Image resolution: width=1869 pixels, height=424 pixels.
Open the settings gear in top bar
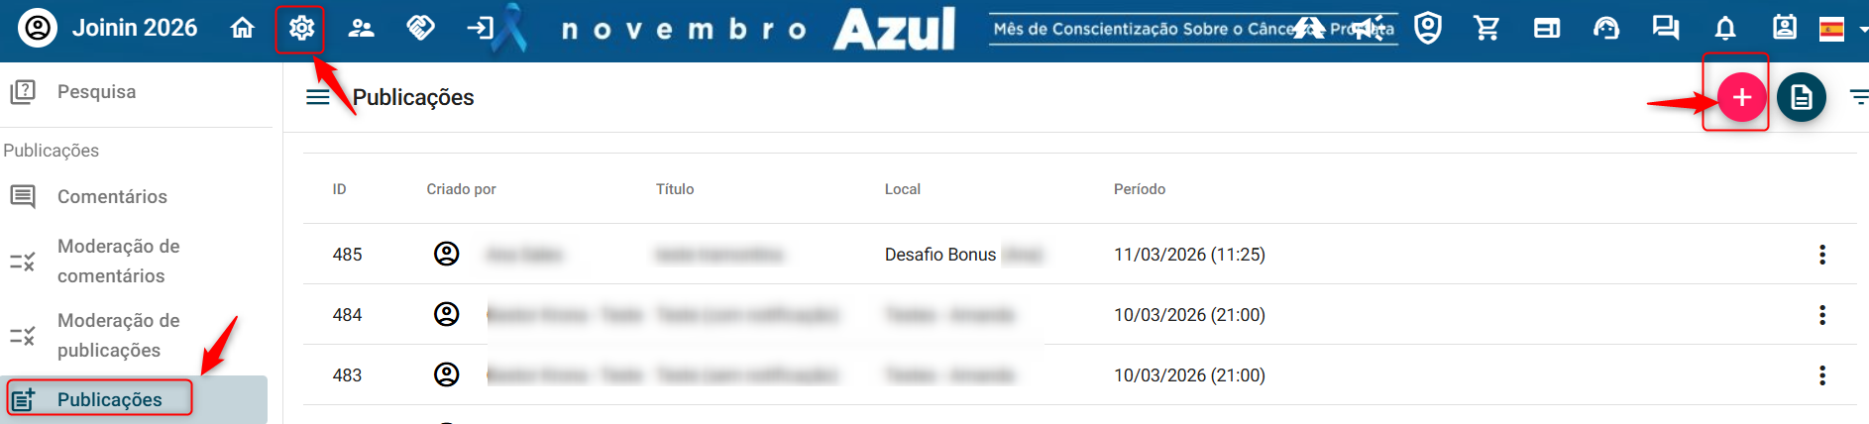(x=301, y=28)
